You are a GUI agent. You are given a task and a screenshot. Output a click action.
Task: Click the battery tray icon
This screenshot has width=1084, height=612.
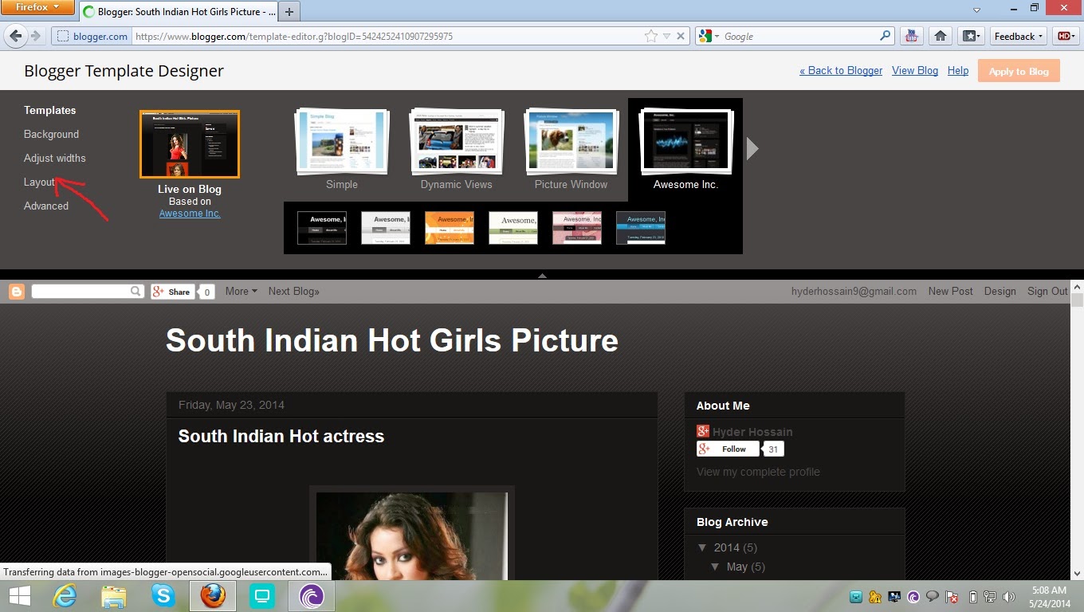coord(972,597)
